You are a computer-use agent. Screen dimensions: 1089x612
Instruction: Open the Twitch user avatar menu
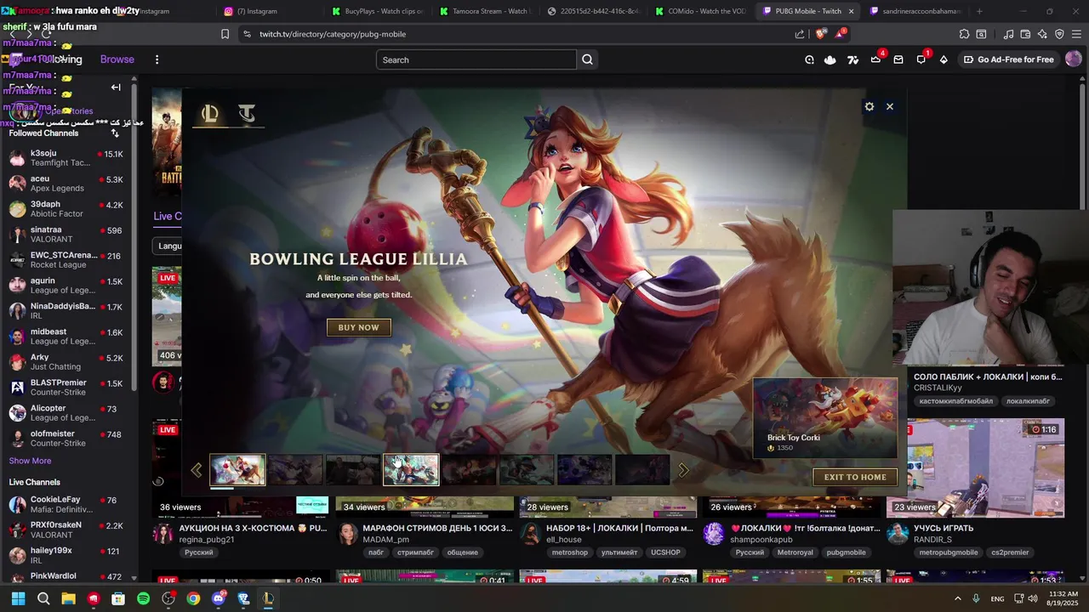point(1074,59)
